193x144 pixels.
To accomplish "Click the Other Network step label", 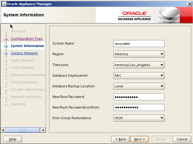I will 23,68.
